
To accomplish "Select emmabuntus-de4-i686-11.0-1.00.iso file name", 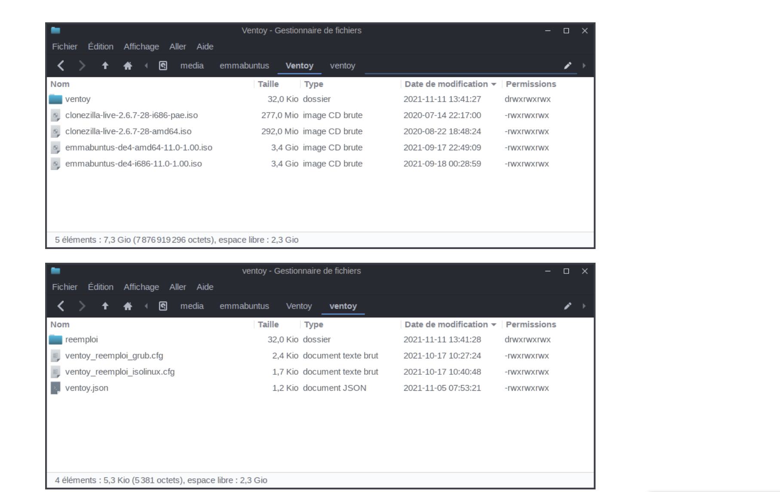I will coord(133,164).
